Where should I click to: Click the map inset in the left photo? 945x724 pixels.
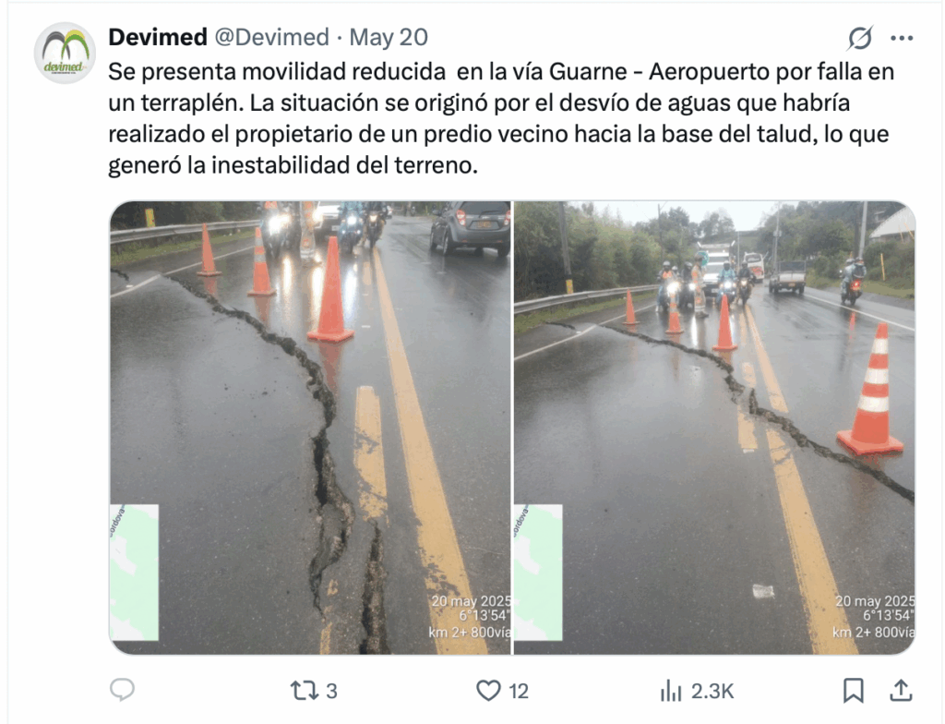(135, 573)
